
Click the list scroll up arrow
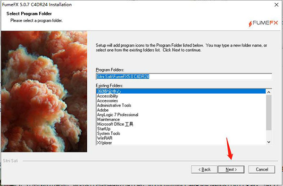(269, 92)
